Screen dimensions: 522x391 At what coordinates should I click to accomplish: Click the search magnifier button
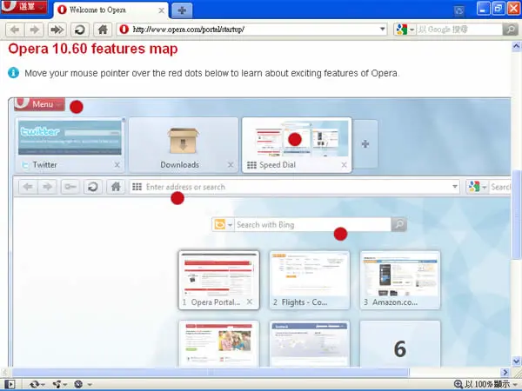[511, 30]
